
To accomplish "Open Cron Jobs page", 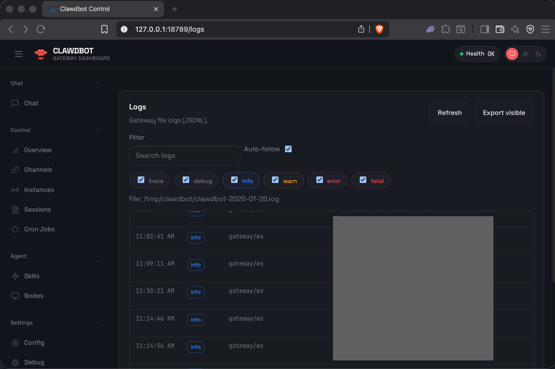I will pyautogui.click(x=39, y=229).
